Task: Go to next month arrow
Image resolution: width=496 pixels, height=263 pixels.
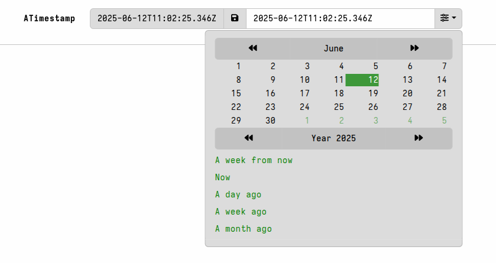Action: (x=414, y=48)
